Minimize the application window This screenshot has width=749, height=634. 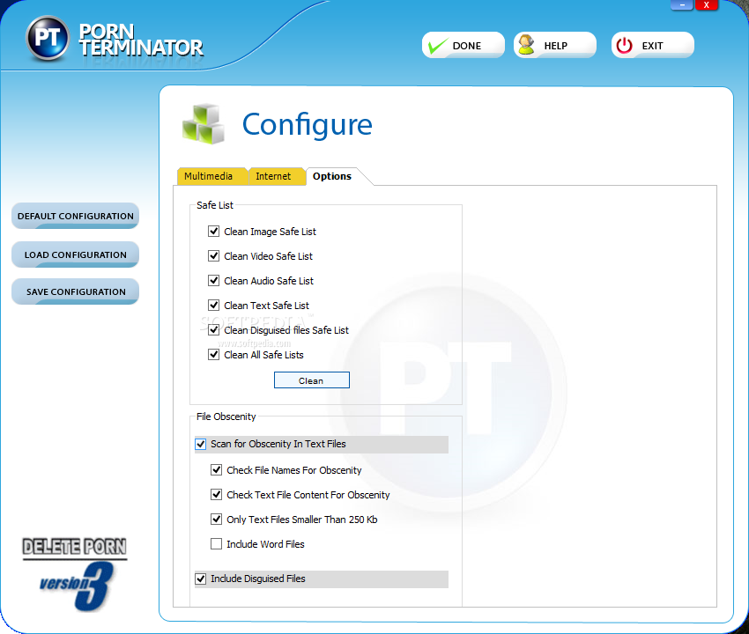point(682,4)
